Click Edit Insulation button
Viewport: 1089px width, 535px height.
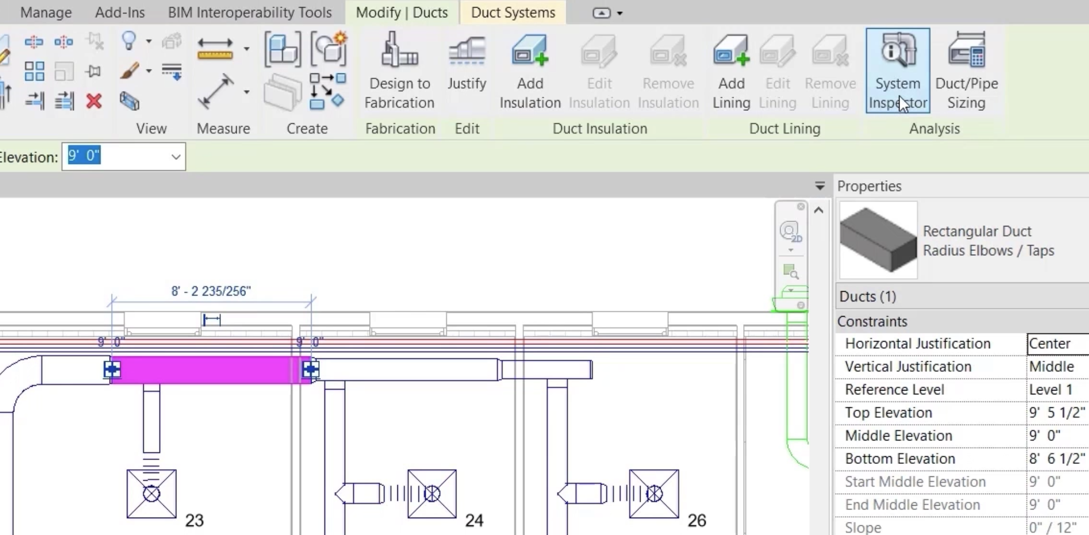click(x=599, y=71)
